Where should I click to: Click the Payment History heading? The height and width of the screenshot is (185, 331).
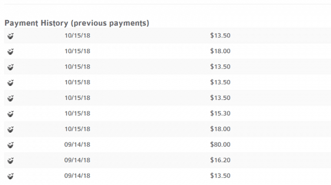point(77,23)
